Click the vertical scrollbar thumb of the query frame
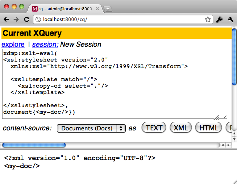This screenshot has height=184, width=237. (234, 56)
